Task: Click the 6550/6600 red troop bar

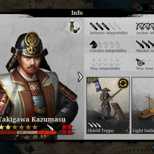Action: (28, 132)
